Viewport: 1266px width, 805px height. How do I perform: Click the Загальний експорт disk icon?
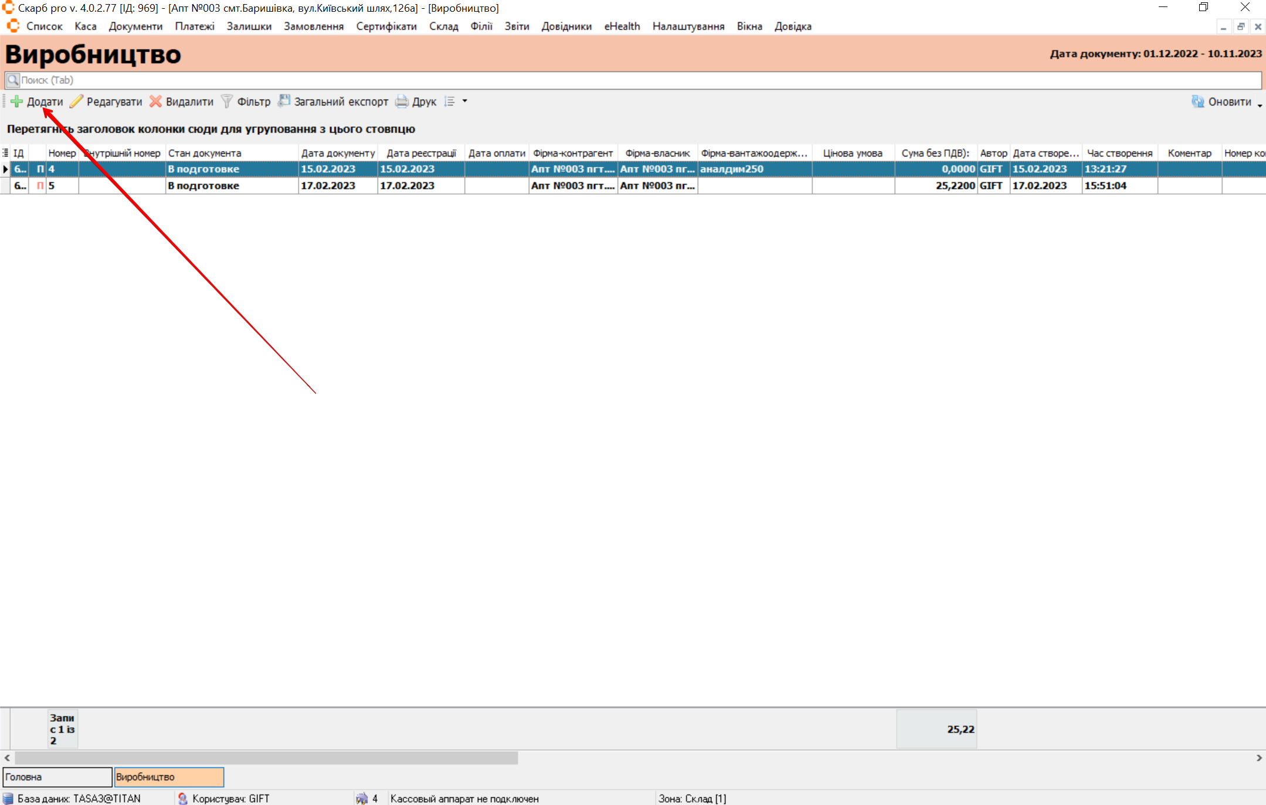point(284,101)
